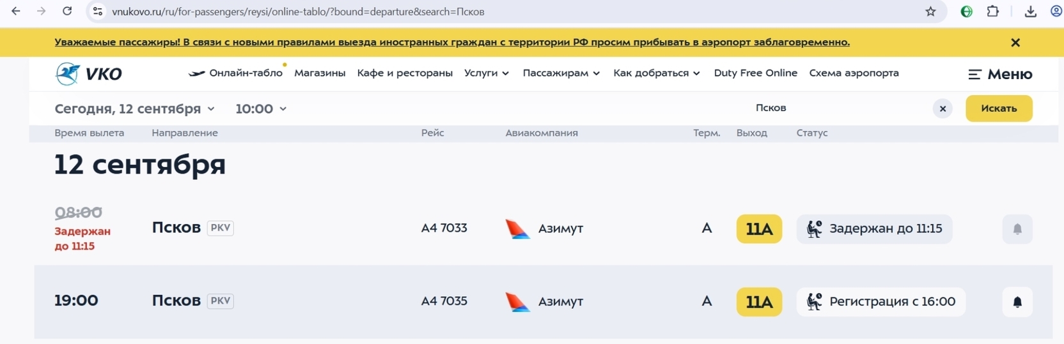
Task: Reload the page
Action: (67, 11)
